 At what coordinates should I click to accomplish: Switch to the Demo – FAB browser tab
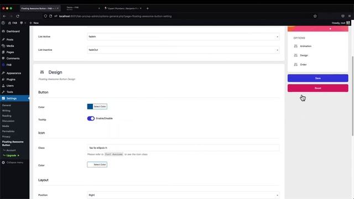click(x=82, y=8)
